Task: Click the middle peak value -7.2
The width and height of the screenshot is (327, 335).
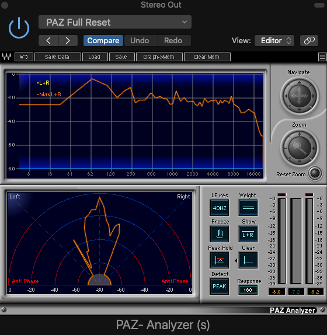Action: click(296, 292)
